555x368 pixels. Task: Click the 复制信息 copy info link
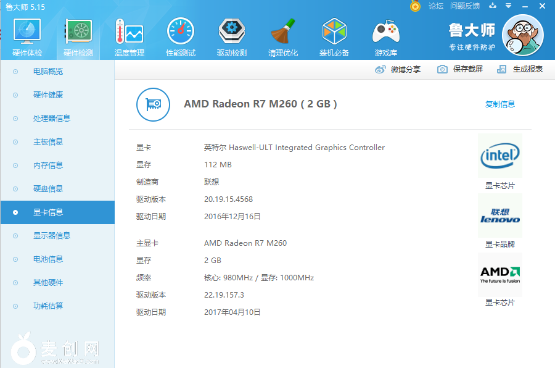[x=499, y=104]
